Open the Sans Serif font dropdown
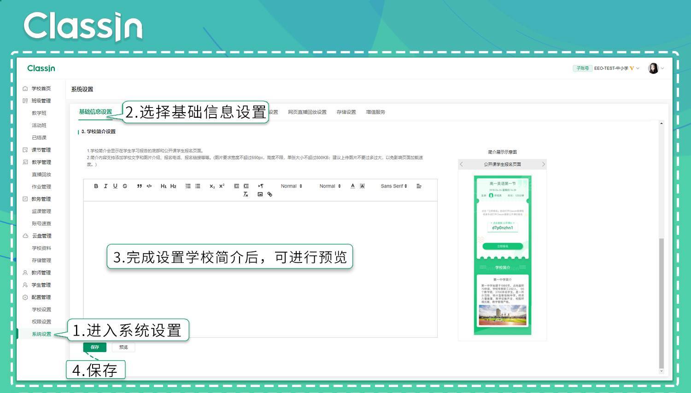Image resolution: width=691 pixels, height=393 pixels. click(394, 186)
